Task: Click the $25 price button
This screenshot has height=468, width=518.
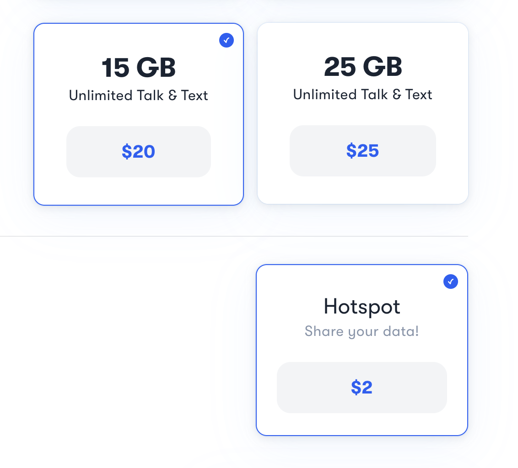Action: 362,151
